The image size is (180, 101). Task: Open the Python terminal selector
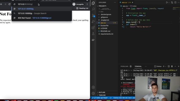coord(158,66)
